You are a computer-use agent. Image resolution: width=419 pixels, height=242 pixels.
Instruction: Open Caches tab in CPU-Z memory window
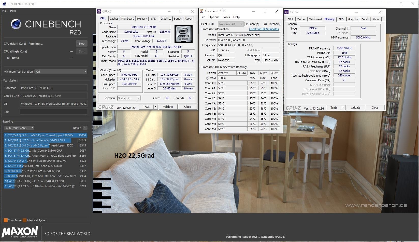coord(301,19)
